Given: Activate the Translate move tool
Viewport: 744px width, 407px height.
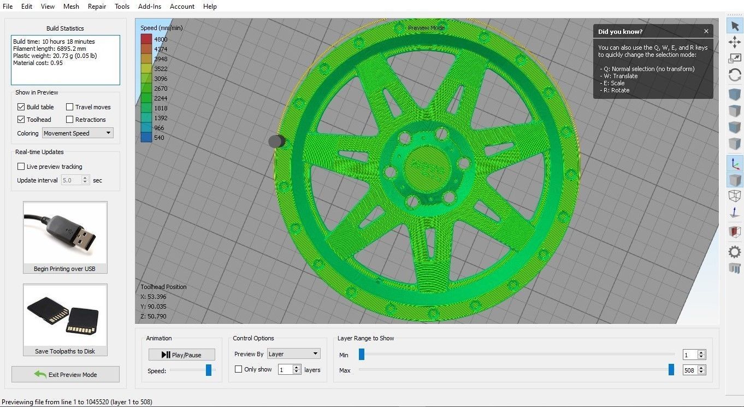Looking at the screenshot, I should (735, 42).
